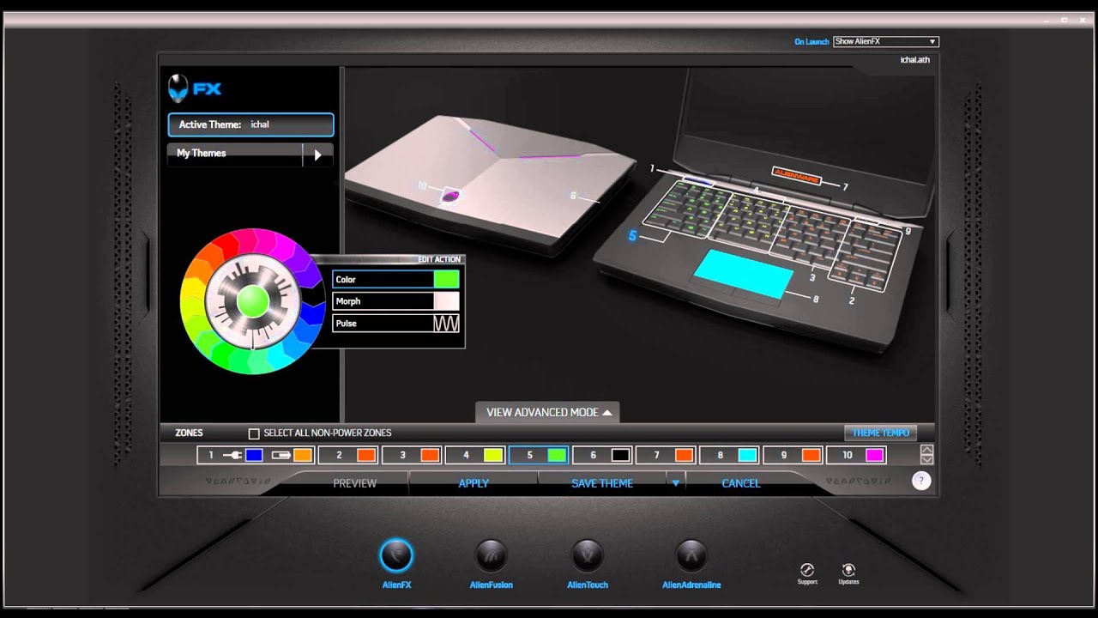Viewport: 1098px width, 618px height.
Task: Open the AlienFX module icon
Action: pyautogui.click(x=396, y=556)
